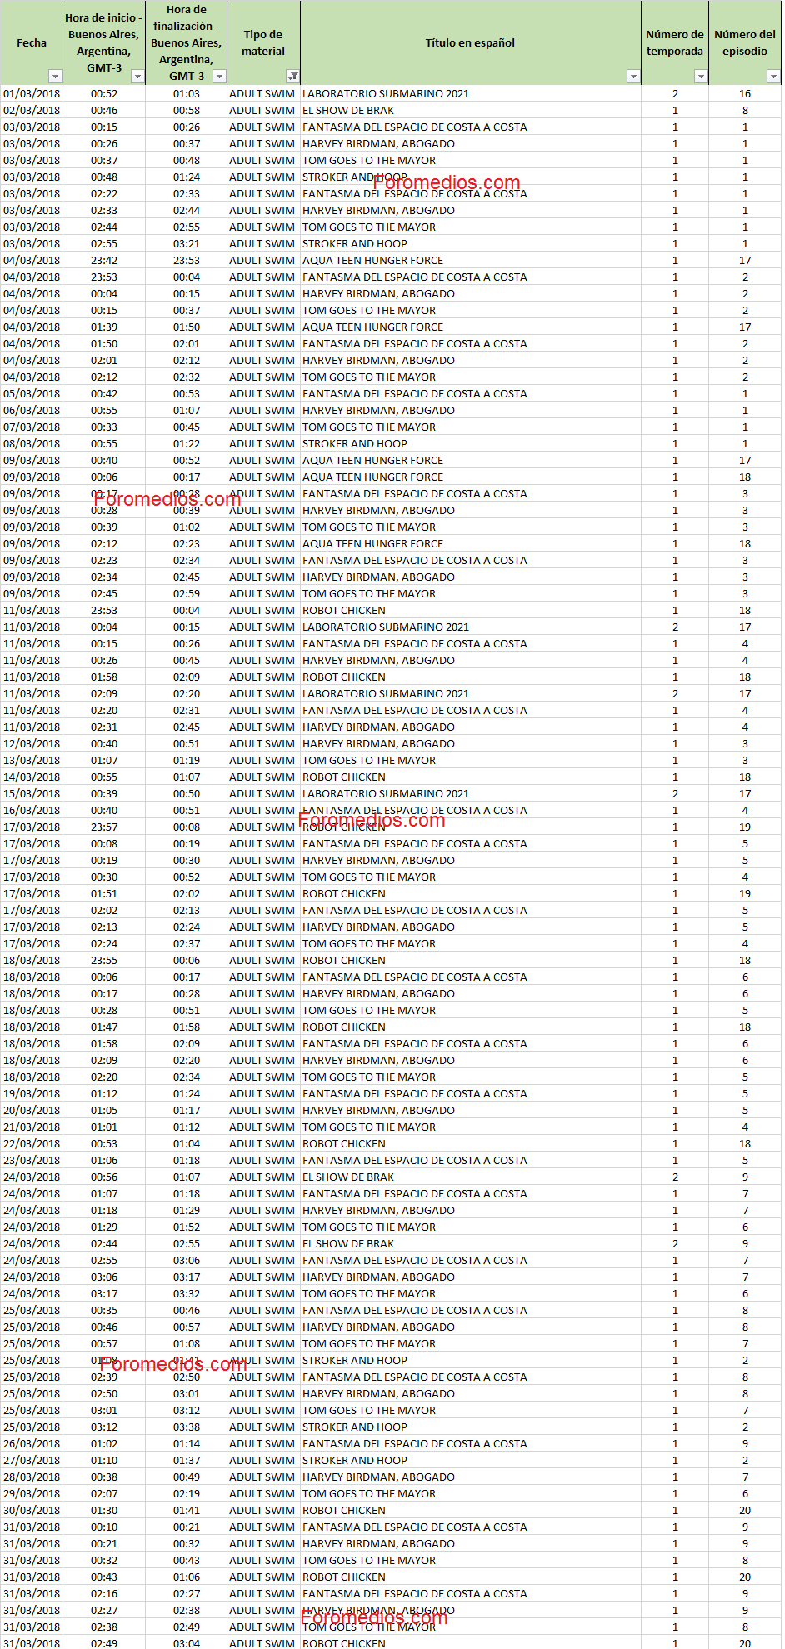Open the Hora de inicio filter dropdown
Viewport: 785px width, 1649px height.
137,77
